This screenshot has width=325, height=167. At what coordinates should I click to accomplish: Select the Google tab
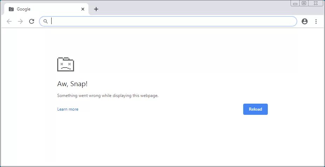click(x=46, y=9)
